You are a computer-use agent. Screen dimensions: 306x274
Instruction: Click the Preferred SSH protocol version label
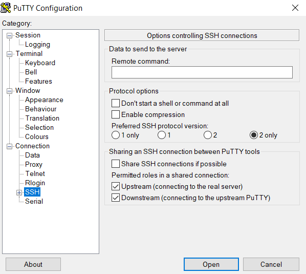[160, 126]
